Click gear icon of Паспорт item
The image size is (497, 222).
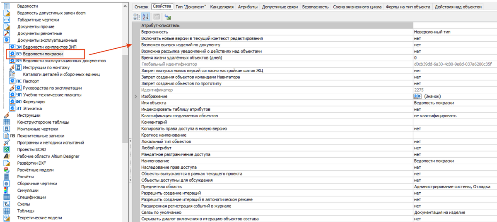pyautogui.click(x=13, y=81)
